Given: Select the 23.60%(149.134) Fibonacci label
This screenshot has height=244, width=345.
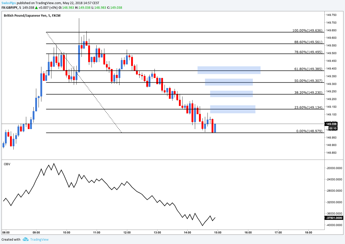Looking at the screenshot, I should (308, 107).
